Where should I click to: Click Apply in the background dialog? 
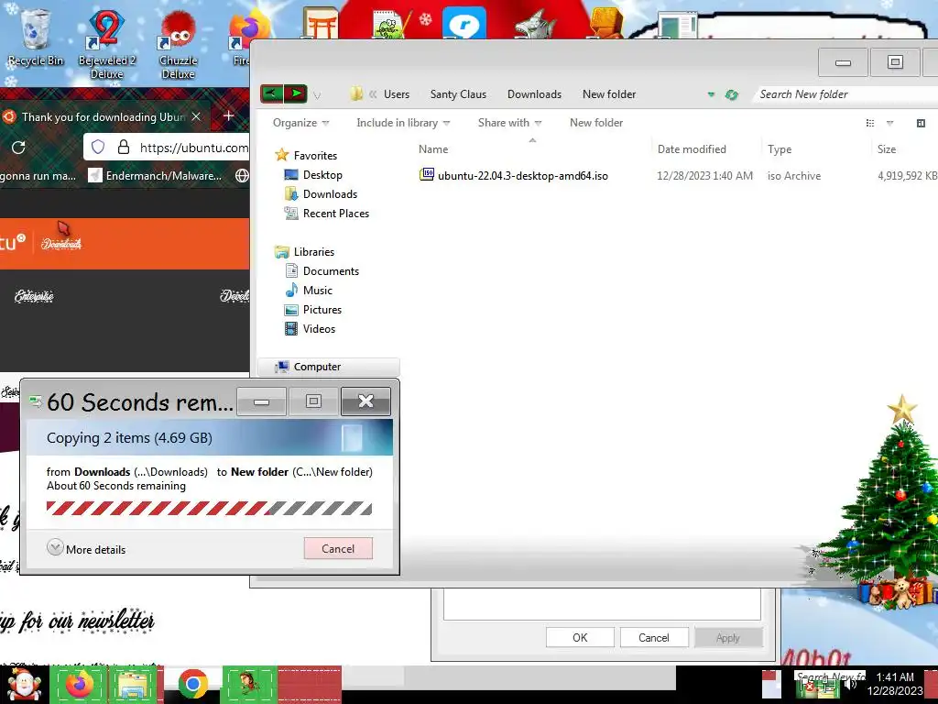(728, 638)
